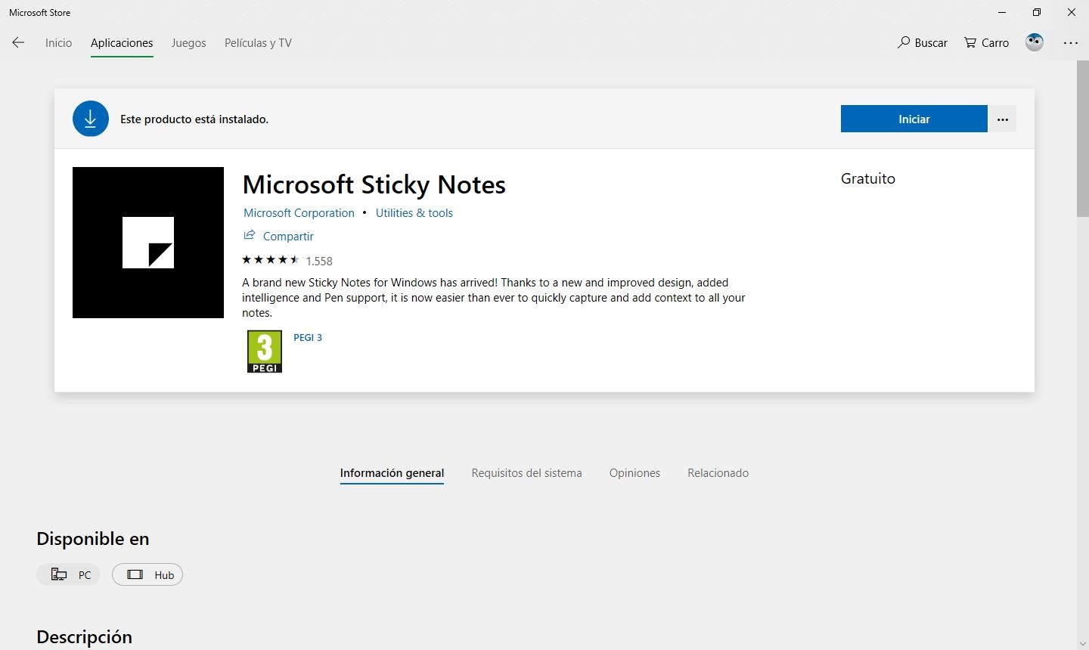Open more options beside Iniciar button
Image resolution: width=1089 pixels, height=650 pixels.
point(1003,119)
